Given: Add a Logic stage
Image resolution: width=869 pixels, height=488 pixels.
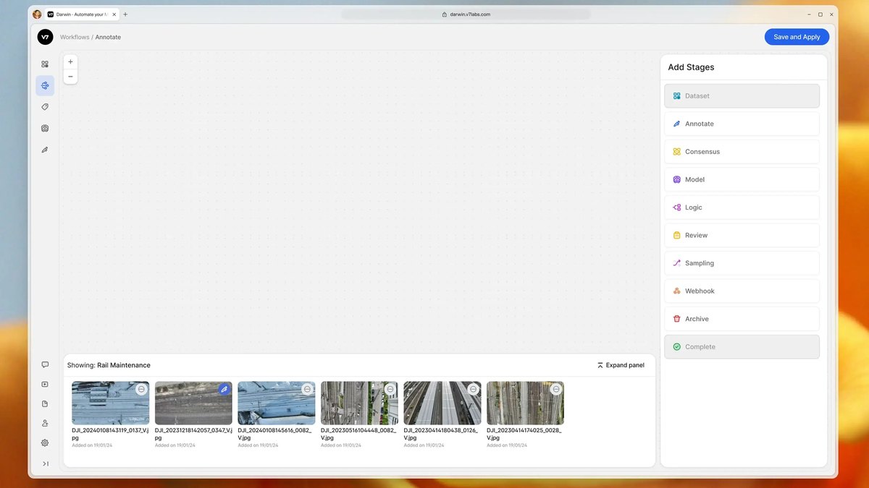Looking at the screenshot, I should (742, 207).
